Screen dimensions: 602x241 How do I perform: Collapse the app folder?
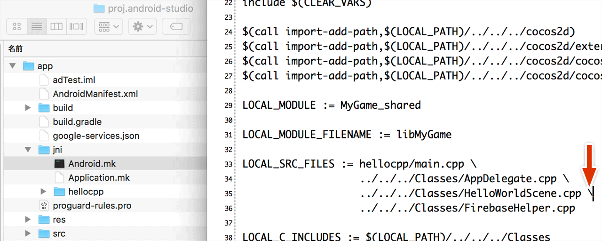pos(13,66)
